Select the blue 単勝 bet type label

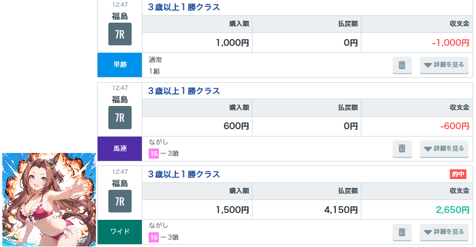120,65
